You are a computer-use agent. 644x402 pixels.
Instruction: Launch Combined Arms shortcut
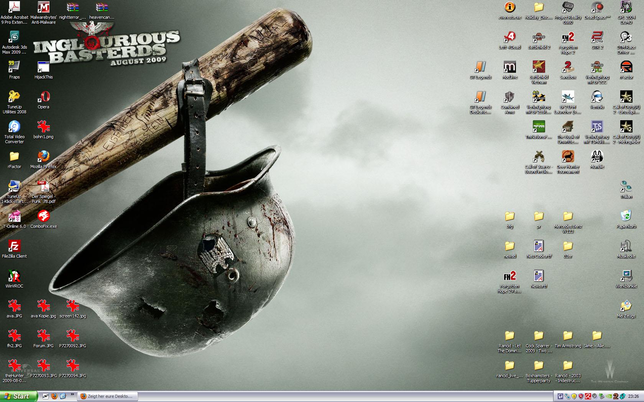[x=509, y=102]
